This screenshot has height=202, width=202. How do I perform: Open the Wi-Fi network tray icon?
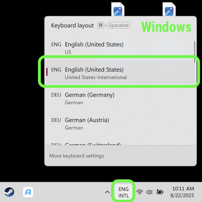click(x=140, y=192)
